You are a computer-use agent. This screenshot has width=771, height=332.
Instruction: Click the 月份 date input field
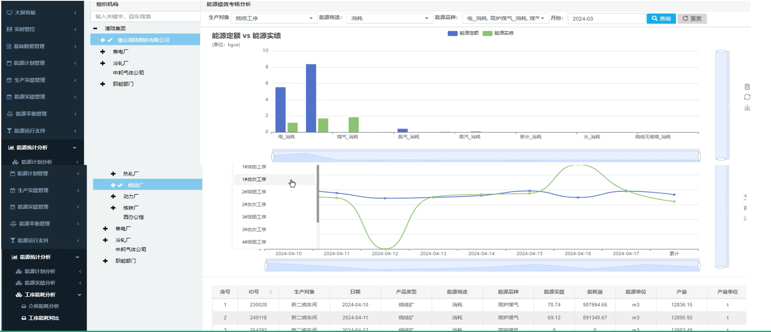[606, 18]
